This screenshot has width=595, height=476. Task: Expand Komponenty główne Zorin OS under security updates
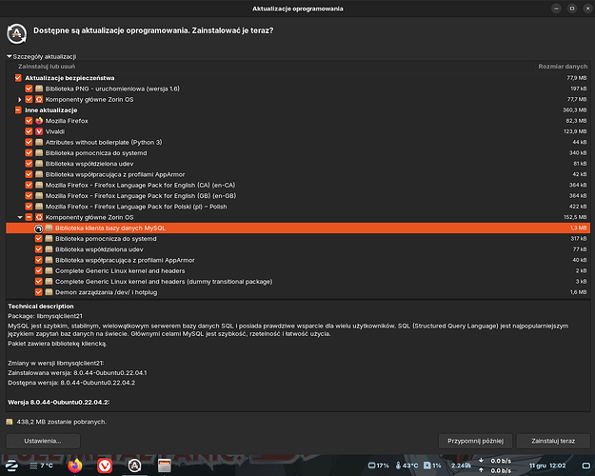click(x=19, y=99)
